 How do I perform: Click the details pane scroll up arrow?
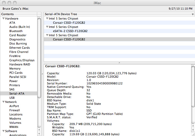pos(193,126)
